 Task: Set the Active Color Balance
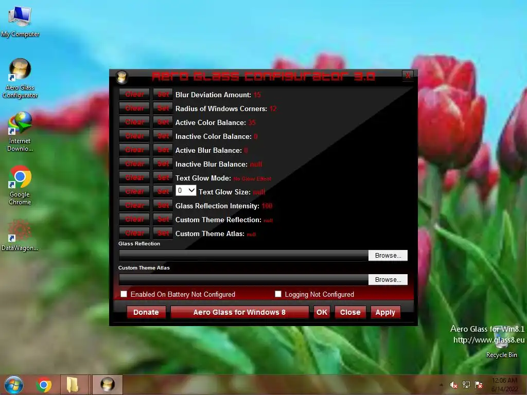(163, 122)
